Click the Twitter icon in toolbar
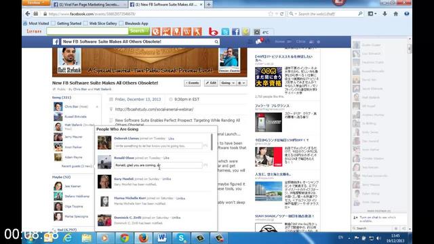 tap(225, 32)
